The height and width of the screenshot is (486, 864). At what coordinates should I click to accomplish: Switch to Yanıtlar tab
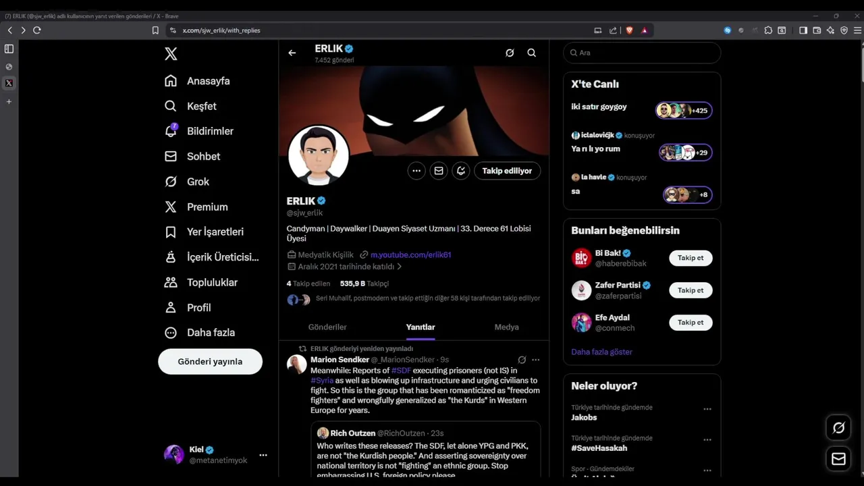pyautogui.click(x=421, y=327)
